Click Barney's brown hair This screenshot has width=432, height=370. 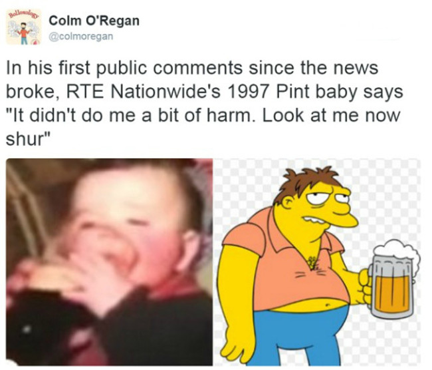(x=306, y=182)
